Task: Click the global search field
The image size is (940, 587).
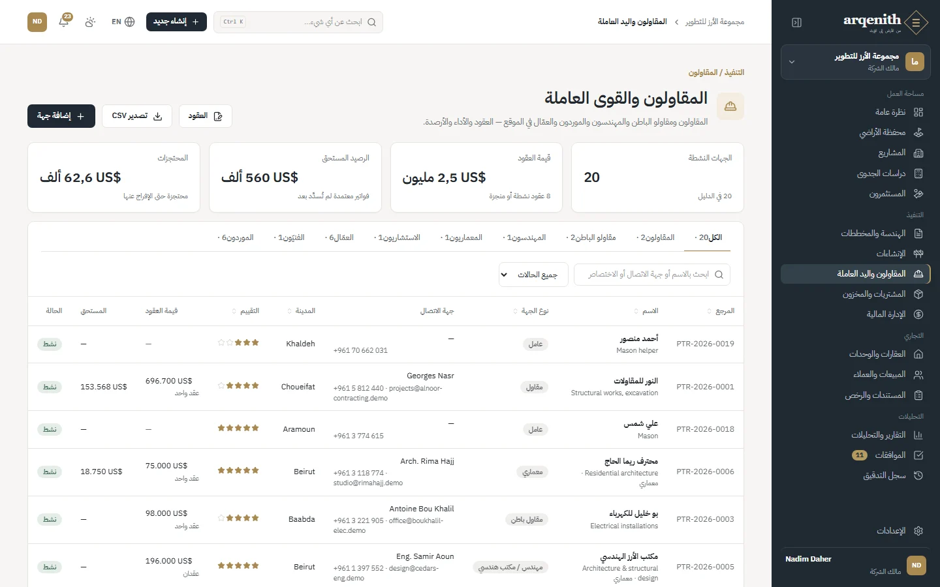Action: click(x=298, y=22)
